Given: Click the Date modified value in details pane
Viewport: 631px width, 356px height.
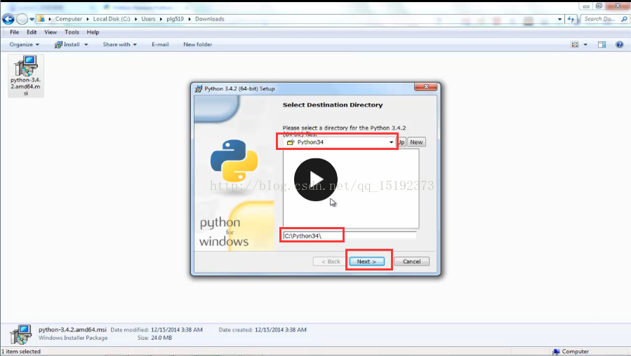Looking at the screenshot, I should pyautogui.click(x=176, y=329).
